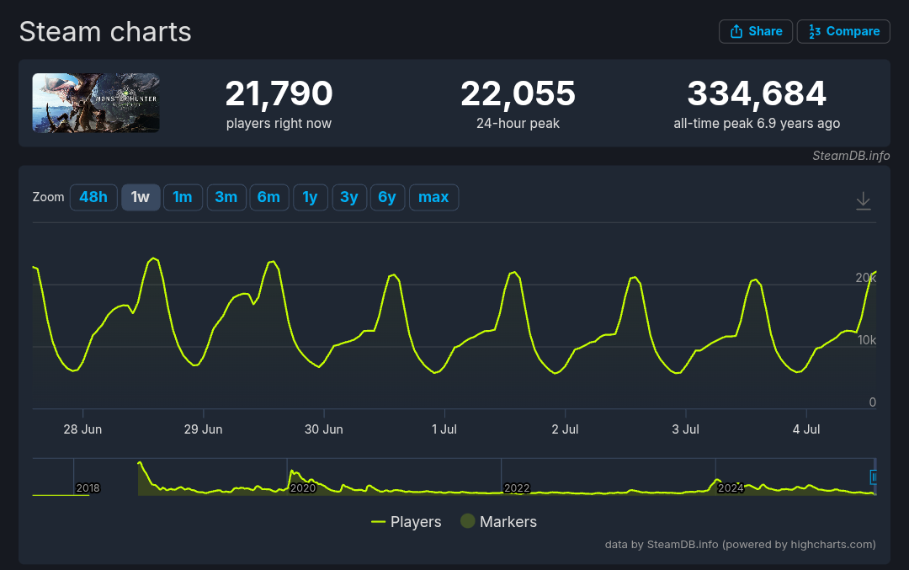Click the Share button
Viewport: 909px width, 570px height.
tap(756, 31)
